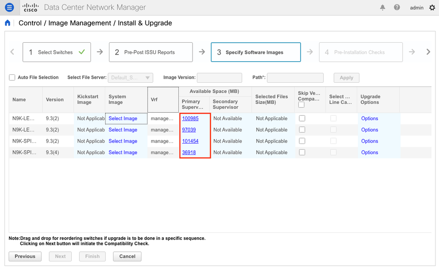Click the Version column header
The image size is (439, 272).
(x=58, y=99)
